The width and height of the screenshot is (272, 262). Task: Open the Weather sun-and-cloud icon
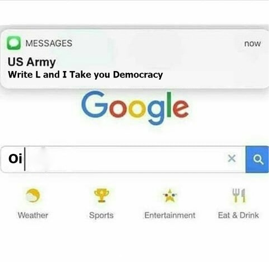(33, 195)
